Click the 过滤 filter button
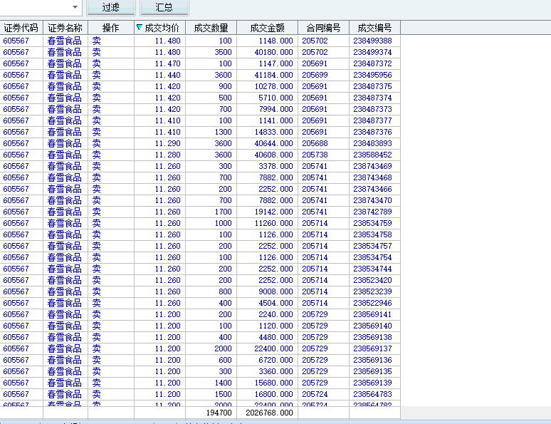The height and width of the screenshot is (424, 551). [110, 7]
